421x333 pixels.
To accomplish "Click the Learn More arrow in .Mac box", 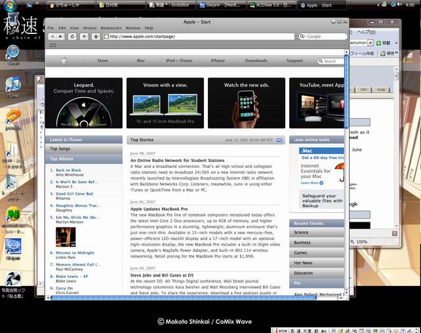I will pyautogui.click(x=321, y=183).
